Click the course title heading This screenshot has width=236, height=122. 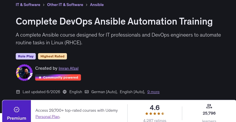click(x=114, y=21)
